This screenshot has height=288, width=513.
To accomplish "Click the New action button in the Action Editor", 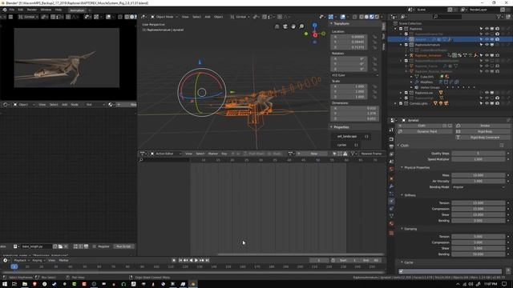I will click(314, 154).
